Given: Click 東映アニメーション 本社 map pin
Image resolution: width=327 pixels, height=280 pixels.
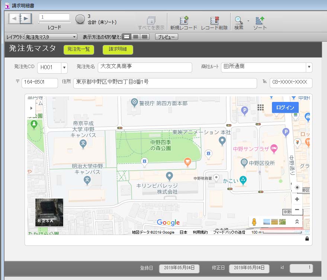Looking at the screenshot, I should (222, 141).
